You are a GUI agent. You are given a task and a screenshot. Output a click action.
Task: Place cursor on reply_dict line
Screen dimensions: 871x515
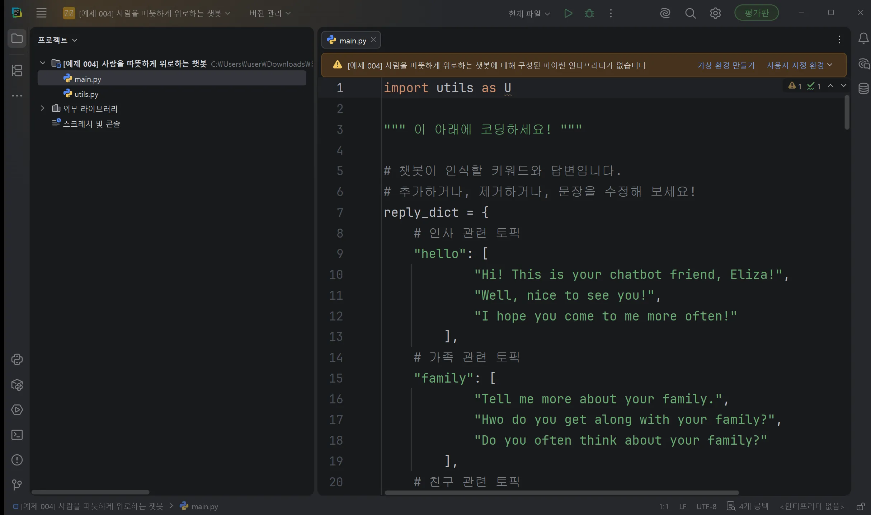(436, 212)
